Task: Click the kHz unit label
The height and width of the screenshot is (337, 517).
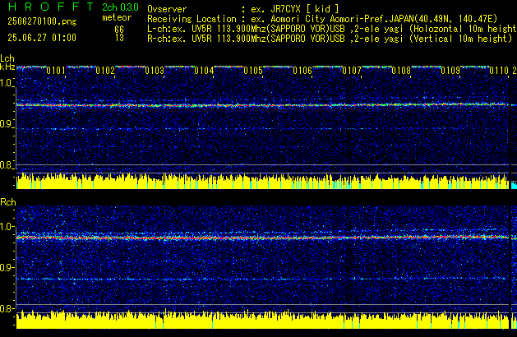Action: [x=7, y=67]
